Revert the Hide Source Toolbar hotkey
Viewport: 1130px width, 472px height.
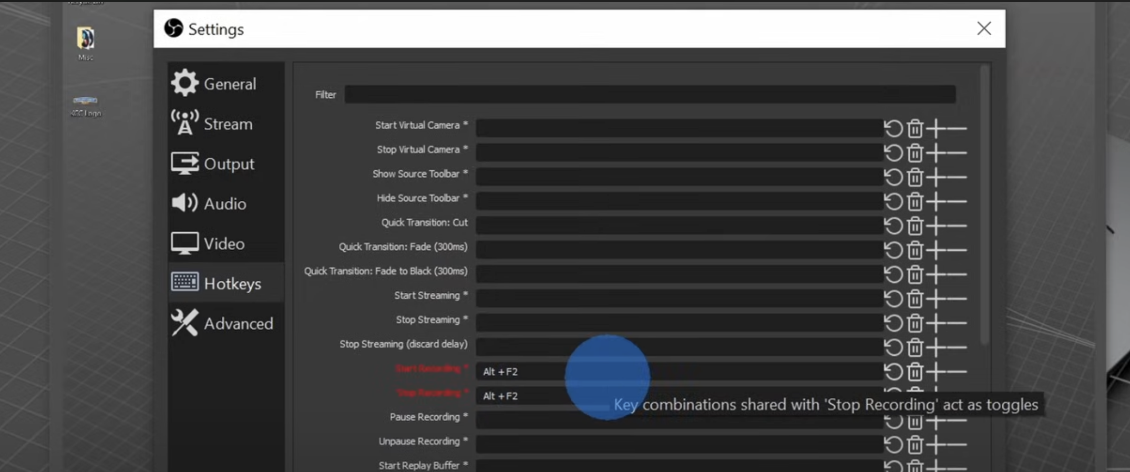tap(893, 201)
